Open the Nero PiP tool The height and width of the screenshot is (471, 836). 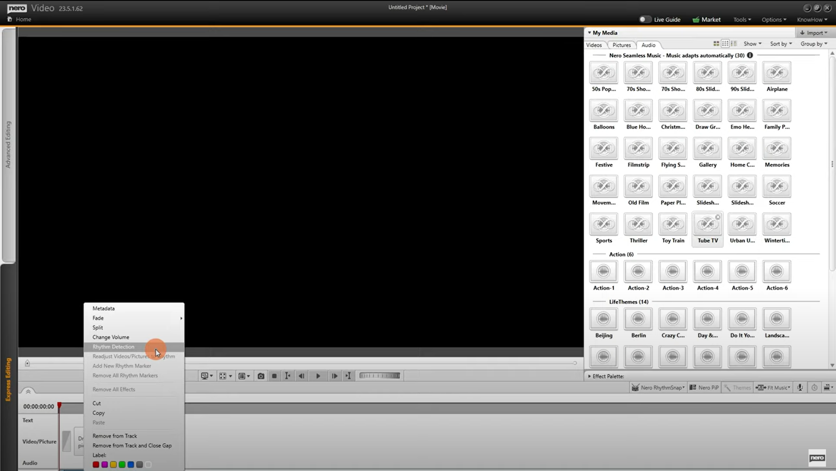(x=704, y=387)
